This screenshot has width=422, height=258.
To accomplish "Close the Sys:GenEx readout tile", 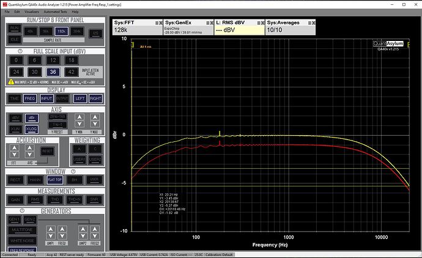I will [212, 23].
